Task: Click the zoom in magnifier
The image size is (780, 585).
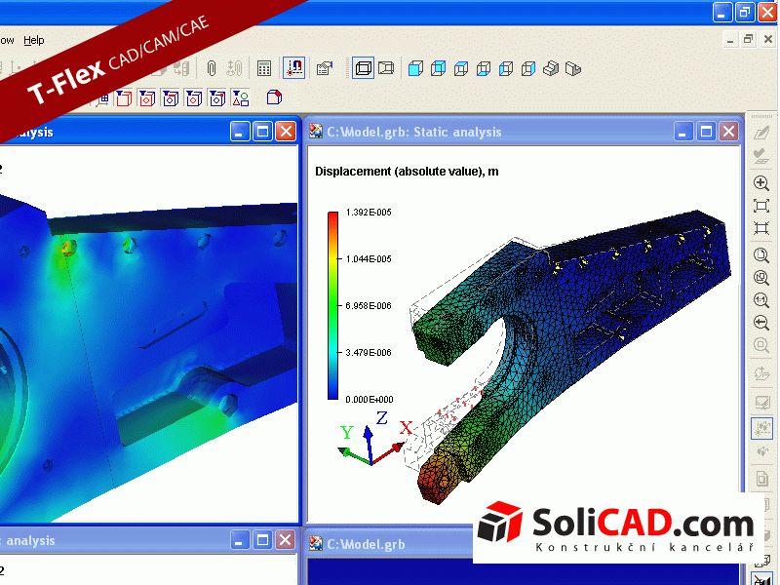Action: (x=761, y=183)
